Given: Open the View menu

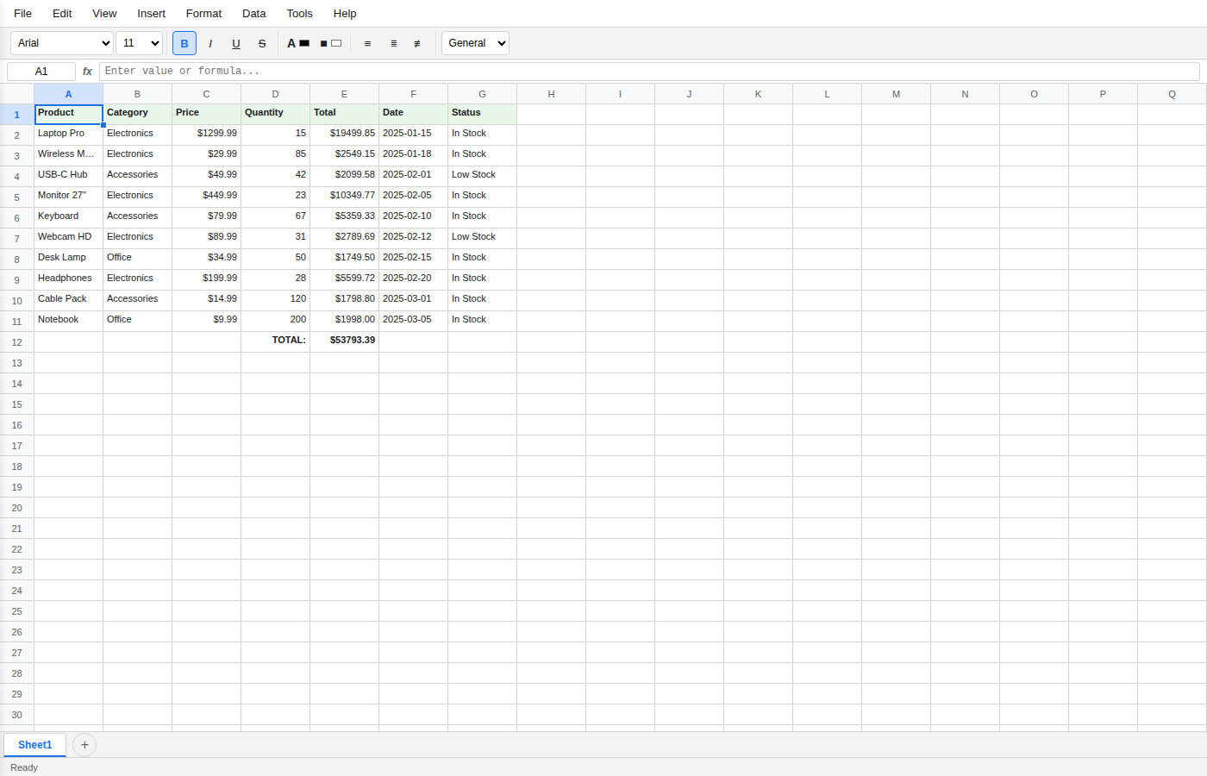Looking at the screenshot, I should pyautogui.click(x=104, y=14).
